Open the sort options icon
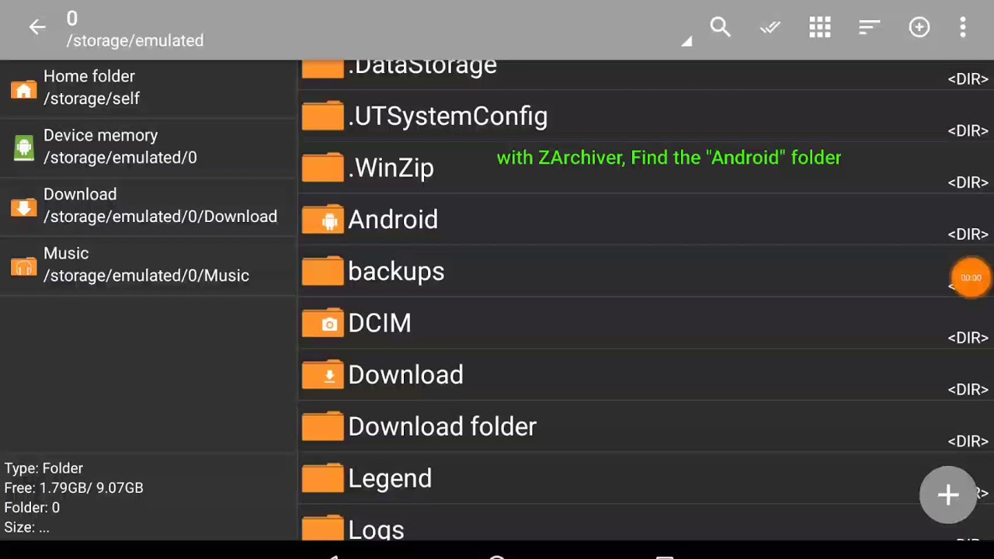This screenshot has height=559, width=994. [869, 28]
